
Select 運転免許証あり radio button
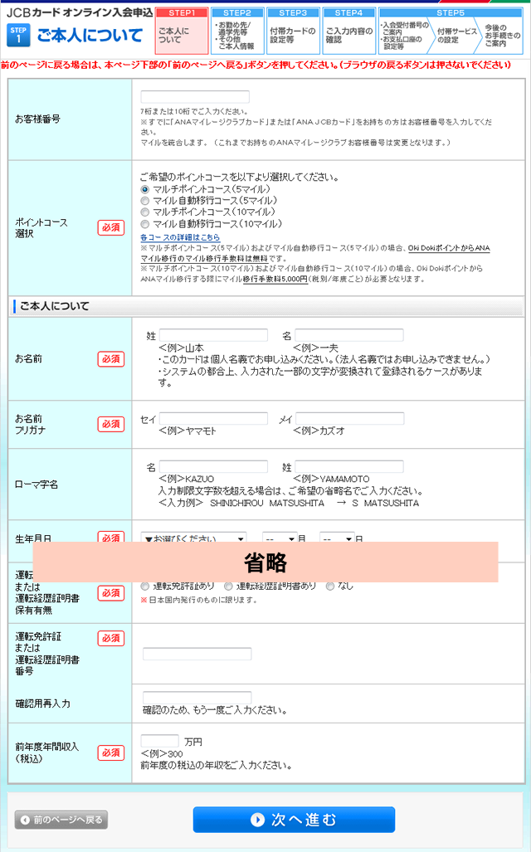pos(144,587)
